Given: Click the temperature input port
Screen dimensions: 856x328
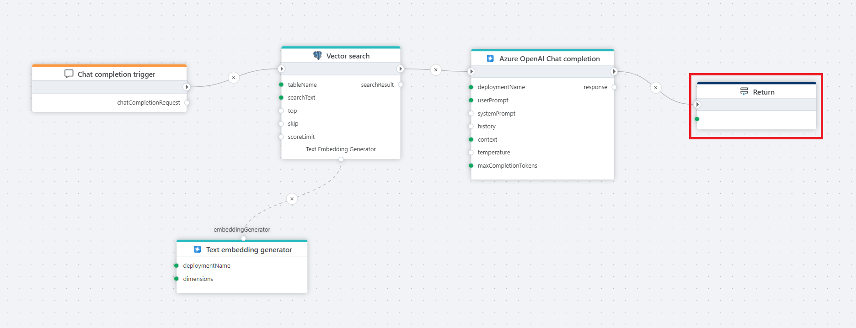Looking at the screenshot, I should click(x=471, y=153).
